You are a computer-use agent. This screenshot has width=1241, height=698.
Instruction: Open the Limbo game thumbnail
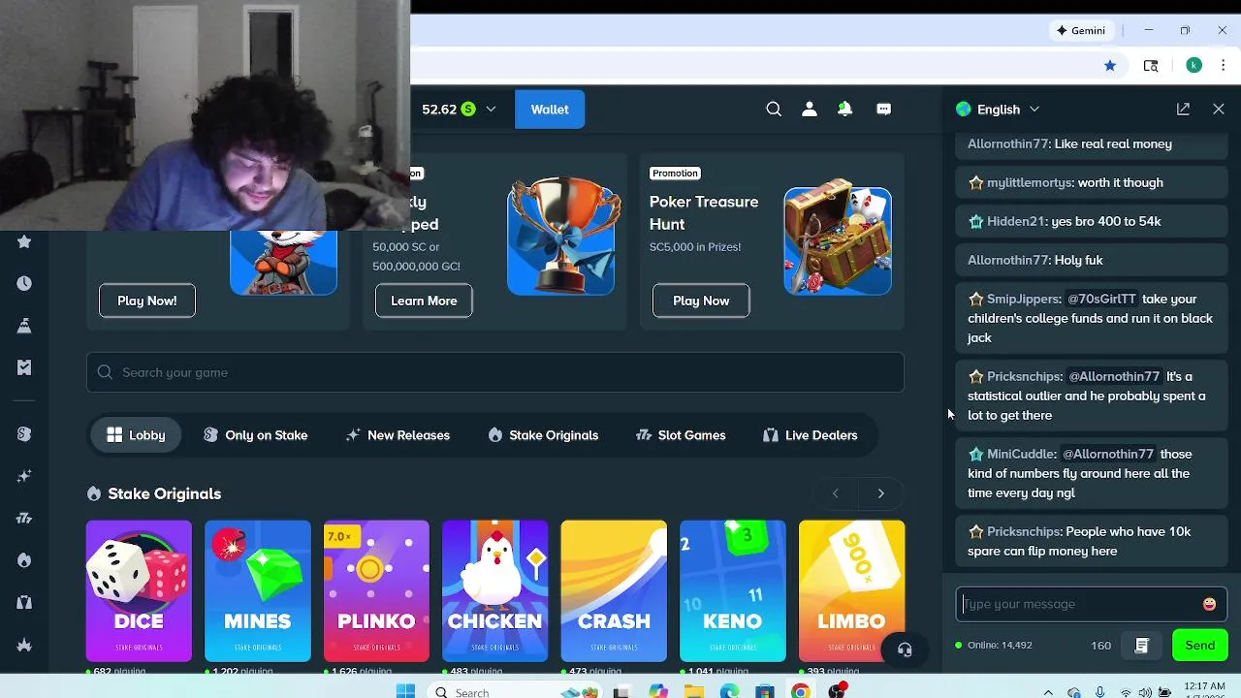pos(852,591)
